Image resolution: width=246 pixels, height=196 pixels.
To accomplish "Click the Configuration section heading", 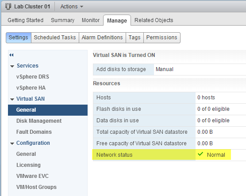I will point(33,143).
